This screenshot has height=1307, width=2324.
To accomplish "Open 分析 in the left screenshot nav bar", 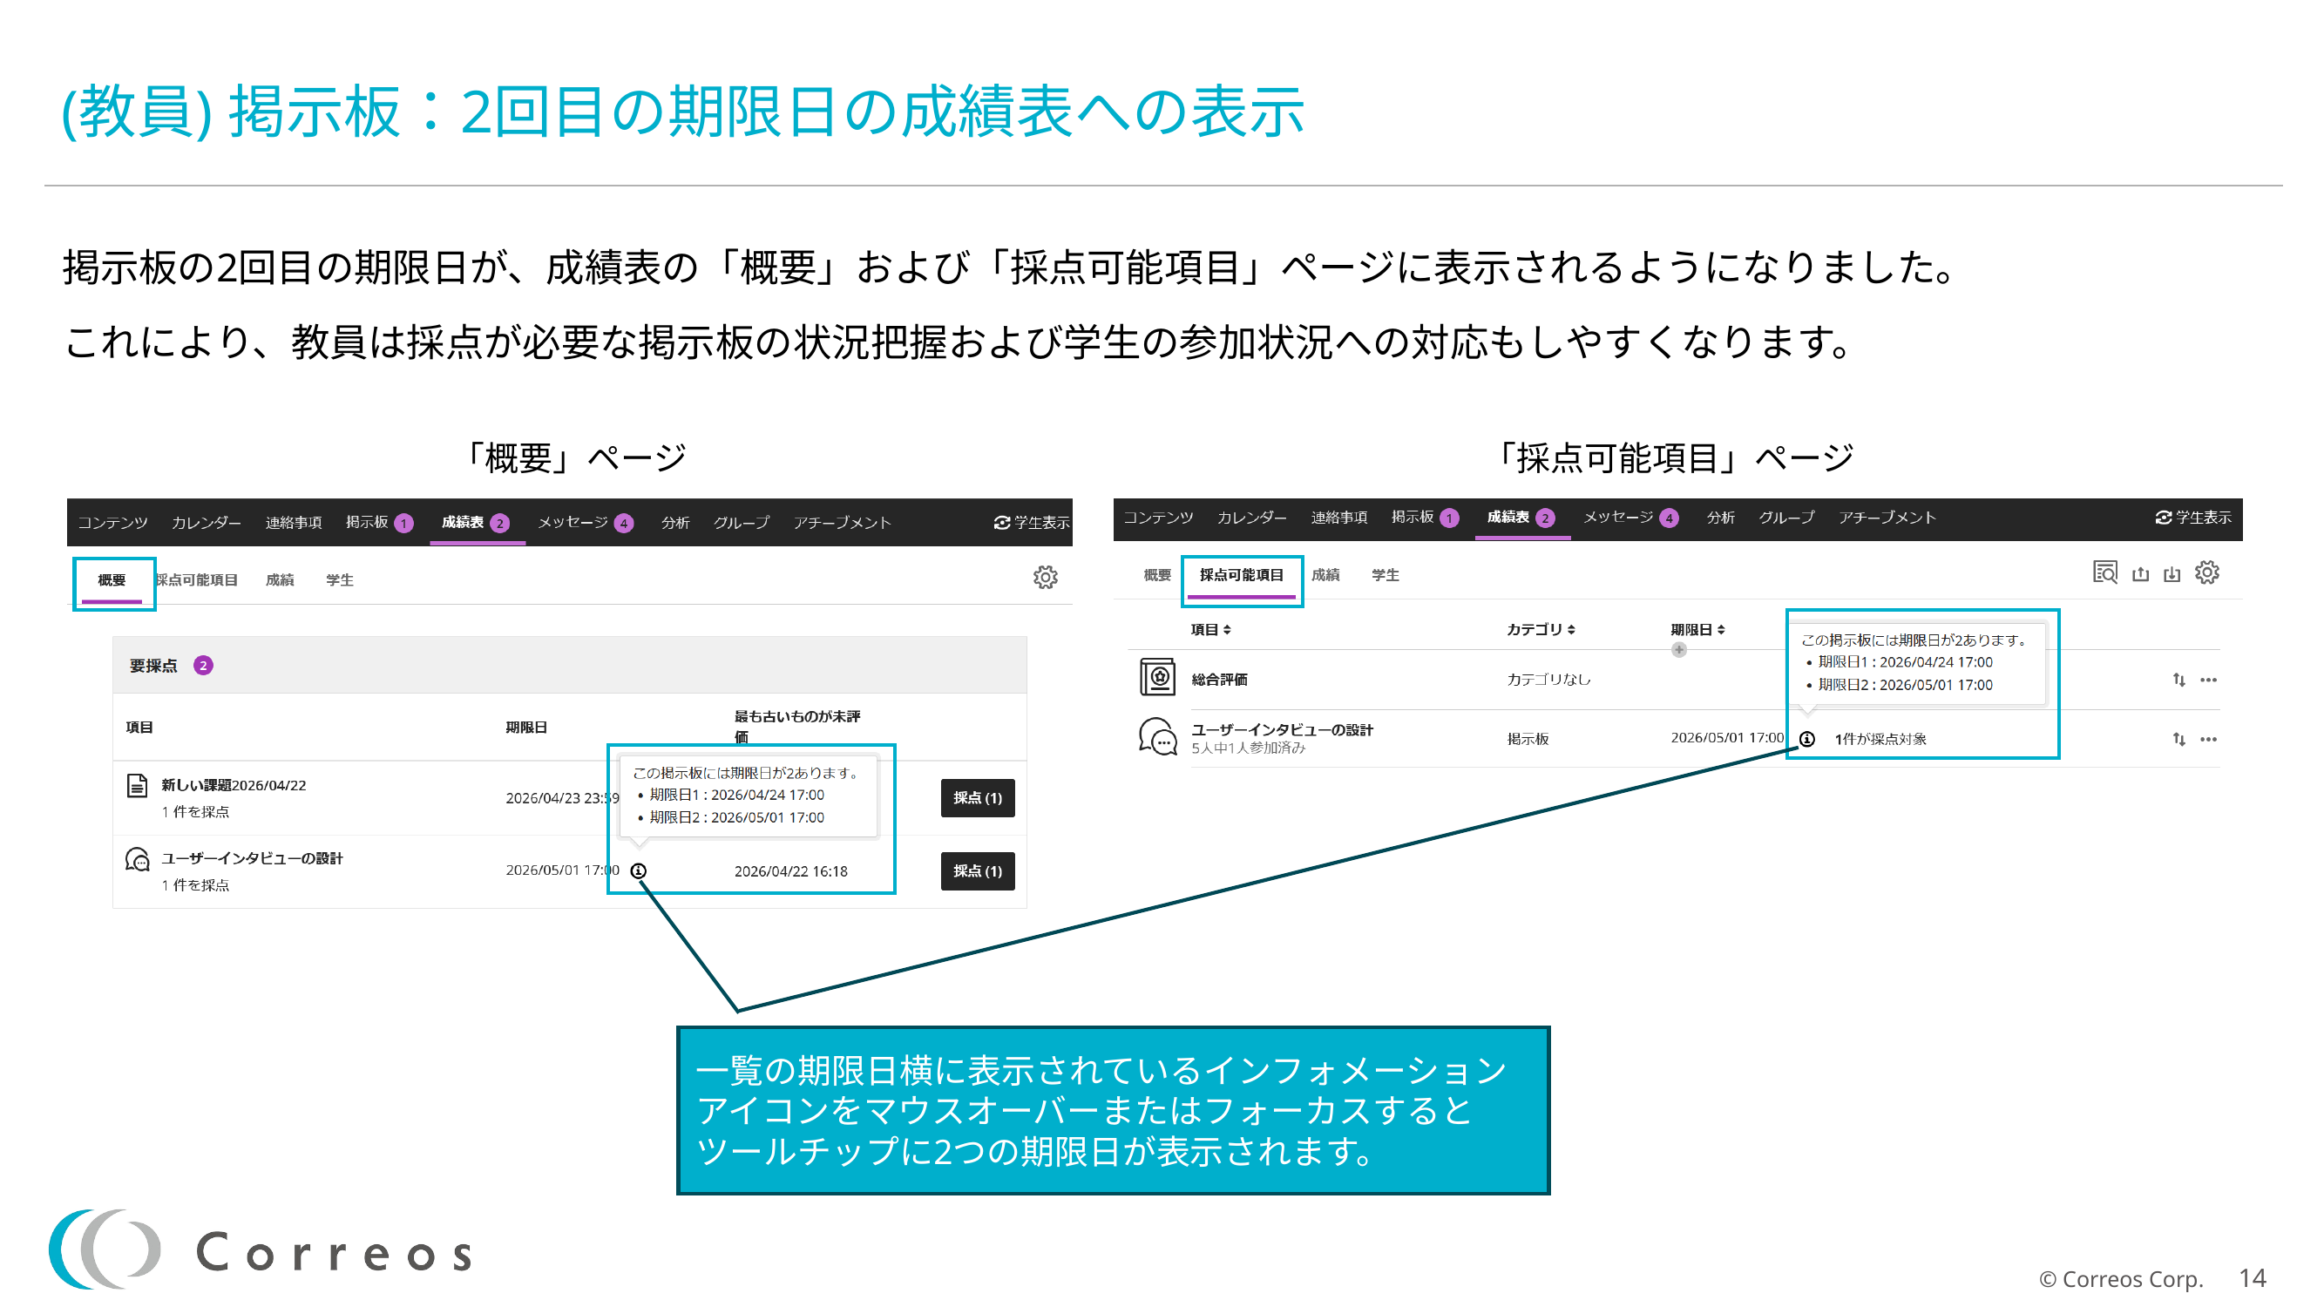I will 674,522.
